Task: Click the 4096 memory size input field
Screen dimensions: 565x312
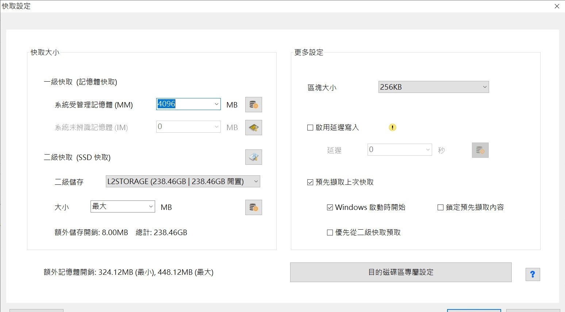Action: pyautogui.click(x=184, y=104)
